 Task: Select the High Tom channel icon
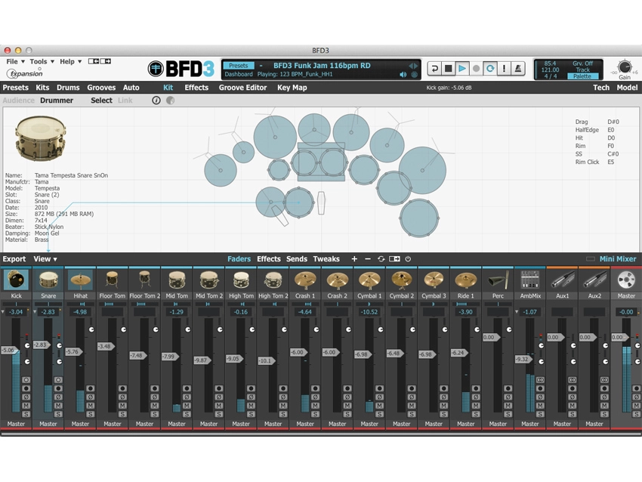pyautogui.click(x=241, y=280)
